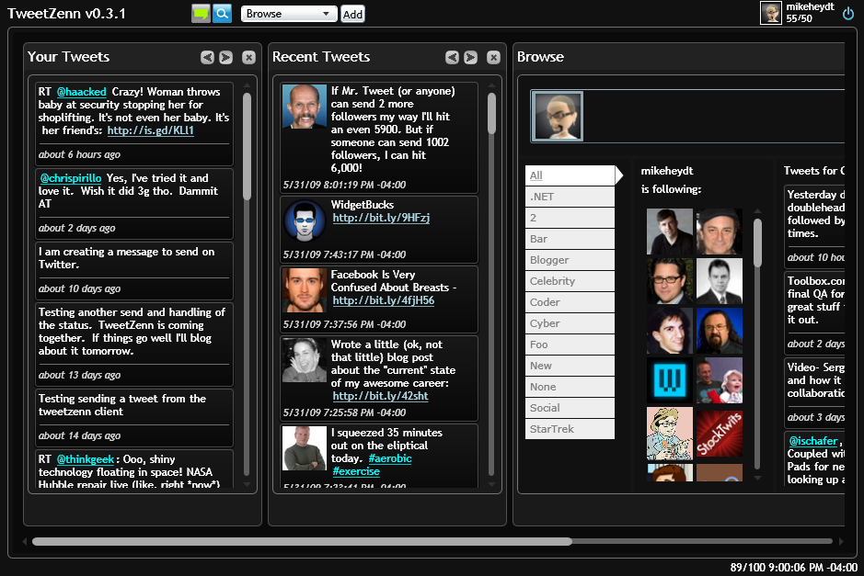Select the Blogger category
The height and width of the screenshot is (576, 864).
pos(570,260)
